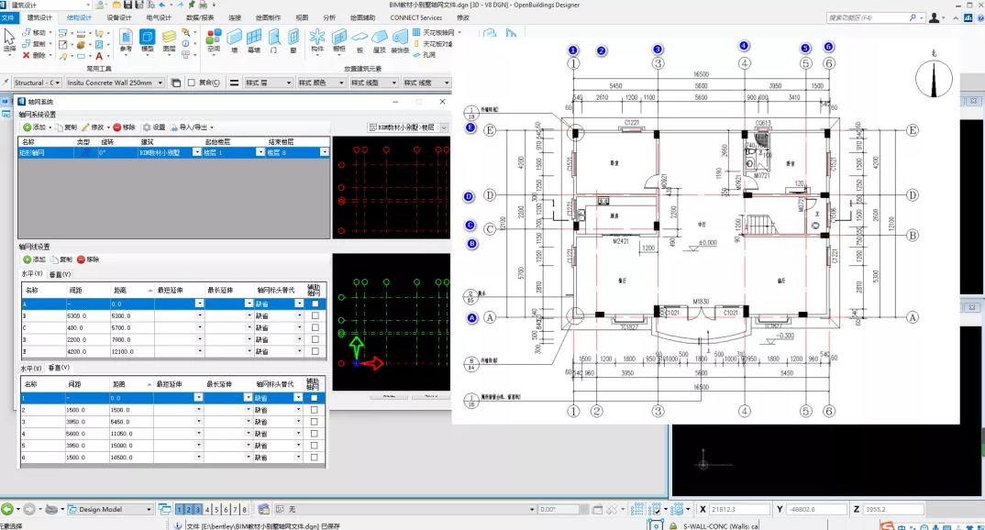This screenshot has height=530, width=985.
Task: Toggle auxiliary grid checkbox for 5300.0 row
Action: (315, 315)
